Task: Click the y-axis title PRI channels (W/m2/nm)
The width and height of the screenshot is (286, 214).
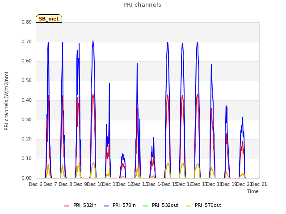Action: coord(6,101)
